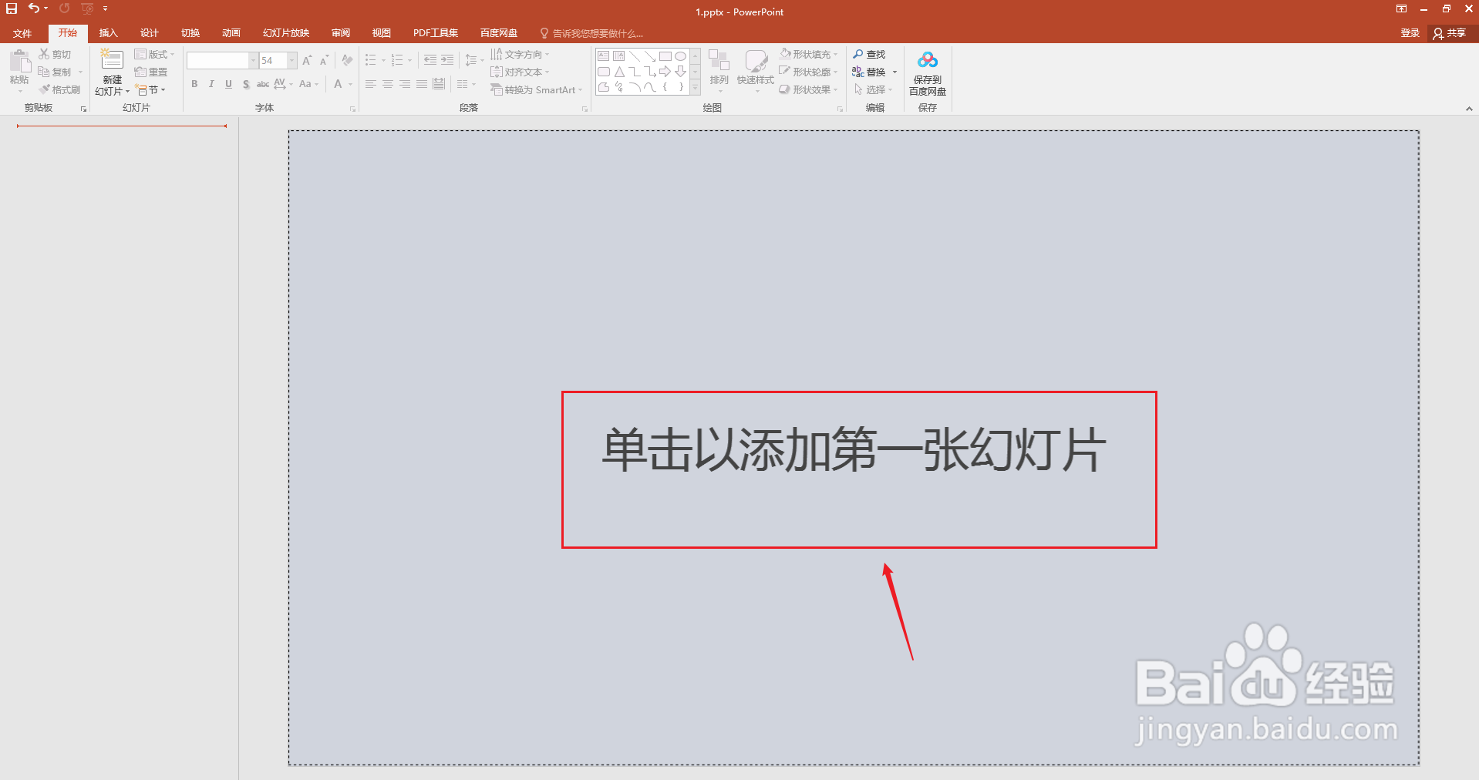Toggle italic formatting

(211, 84)
